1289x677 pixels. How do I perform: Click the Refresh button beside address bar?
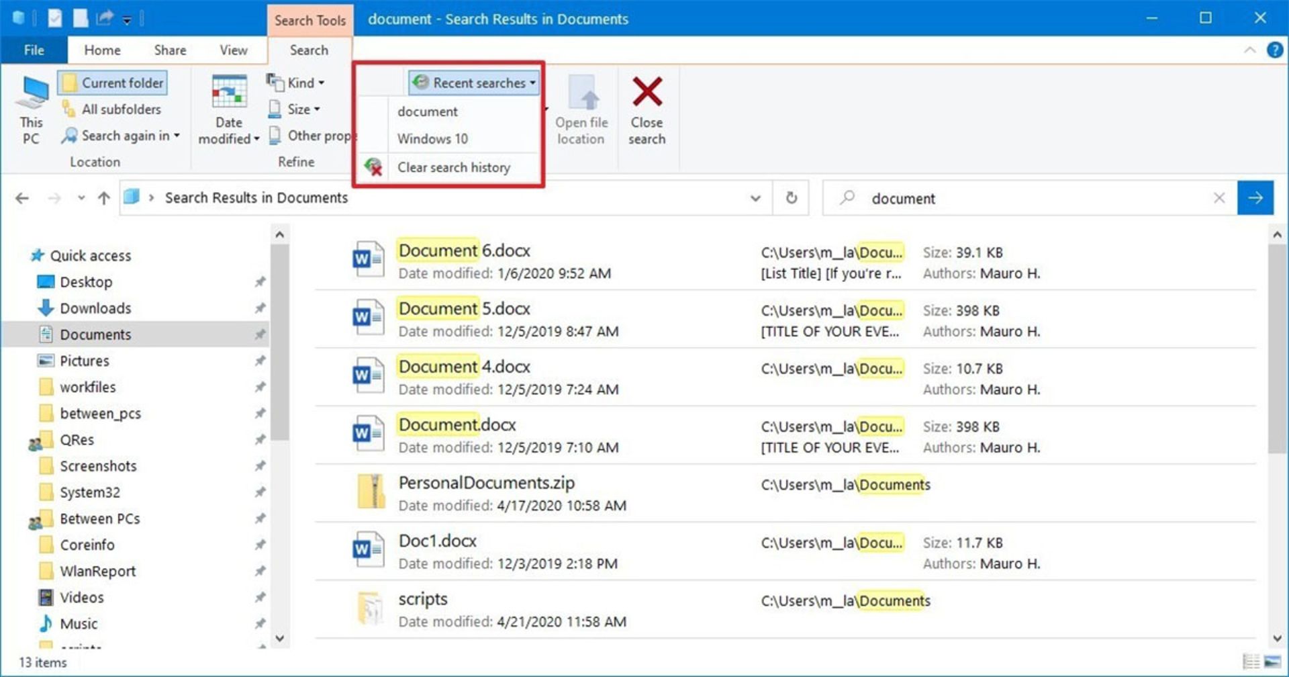(x=792, y=198)
